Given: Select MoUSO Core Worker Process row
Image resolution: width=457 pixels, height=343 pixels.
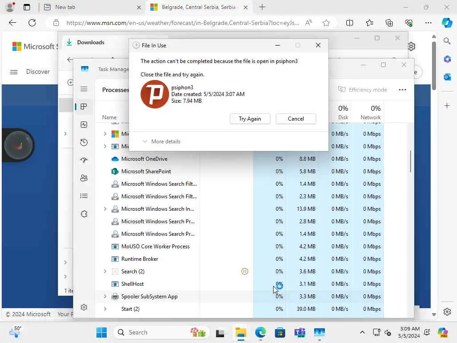Looking at the screenshot, I should [x=240, y=247].
